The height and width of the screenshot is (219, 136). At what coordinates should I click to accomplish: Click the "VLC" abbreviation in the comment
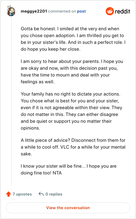click(x=65, y=147)
